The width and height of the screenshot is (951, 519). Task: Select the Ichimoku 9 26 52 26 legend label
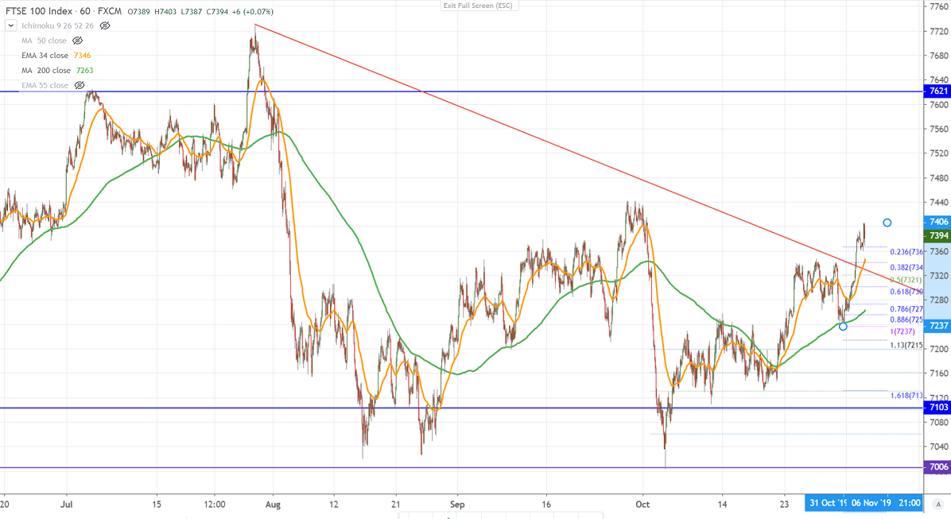(57, 25)
